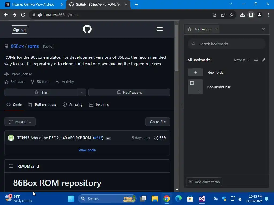Open the Chrome downloads icon
This screenshot has height=205, width=274.
point(242,15)
